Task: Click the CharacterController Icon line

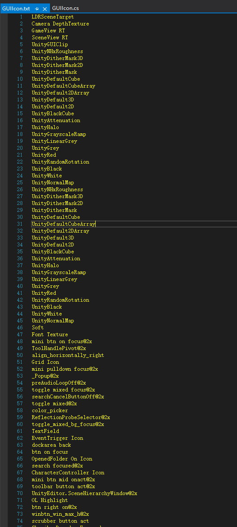Action: click(68, 473)
